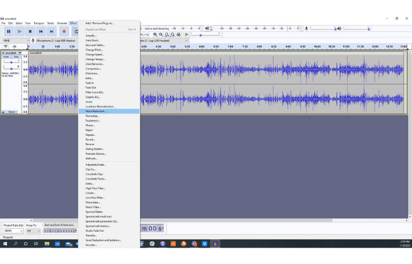The image size is (412, 264).
Task: Open the Project Rate dropdown
Action: click(x=13, y=231)
